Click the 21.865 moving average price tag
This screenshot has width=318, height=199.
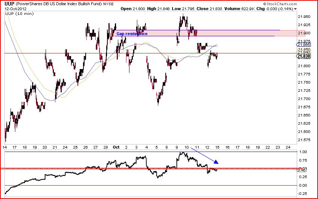[x=304, y=44]
